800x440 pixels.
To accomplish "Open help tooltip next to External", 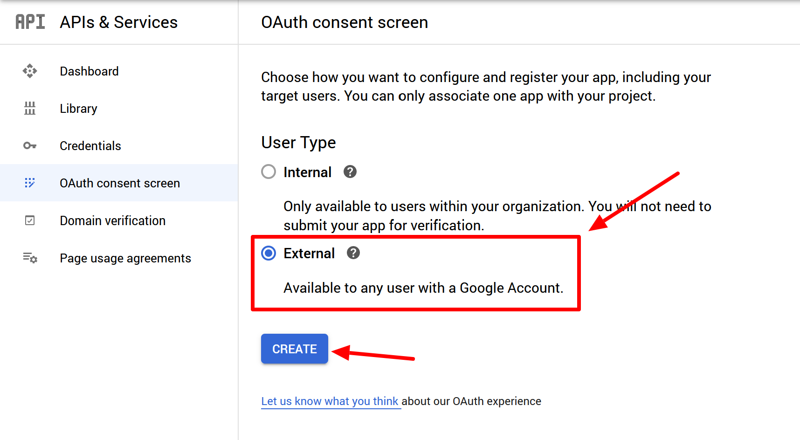I will 353,253.
